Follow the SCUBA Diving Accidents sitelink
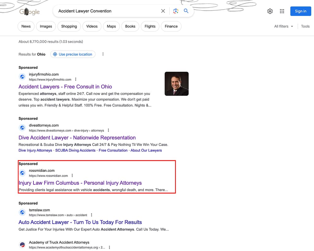Viewport: 314px width, 251px height. pyautogui.click(x=75, y=150)
